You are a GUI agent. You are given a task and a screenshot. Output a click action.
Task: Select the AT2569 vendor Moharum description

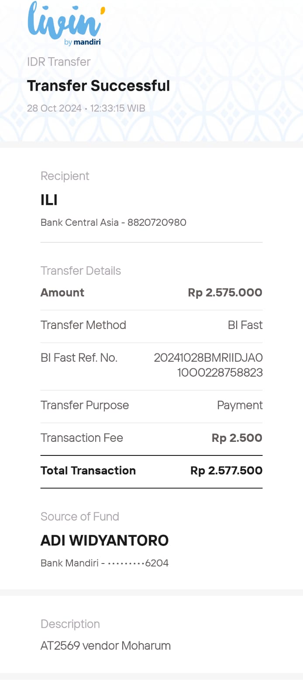[106, 646]
